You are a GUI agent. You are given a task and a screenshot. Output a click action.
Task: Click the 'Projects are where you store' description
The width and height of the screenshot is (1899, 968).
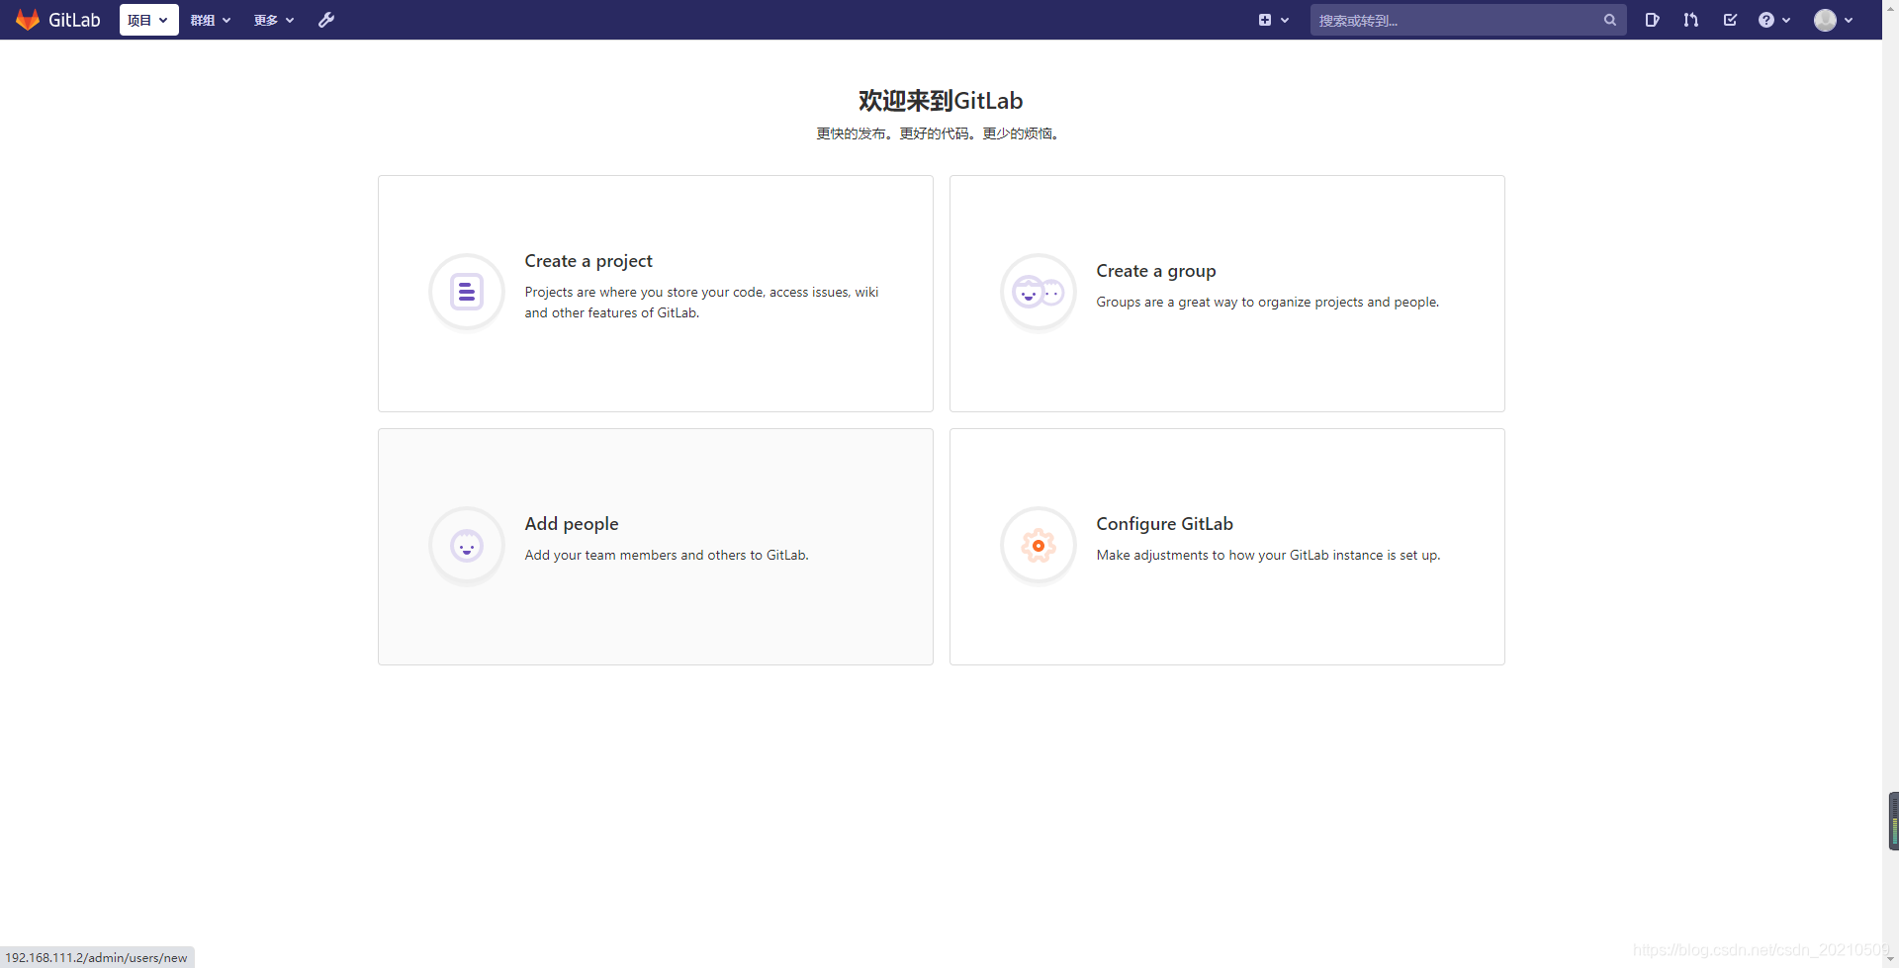701,303
